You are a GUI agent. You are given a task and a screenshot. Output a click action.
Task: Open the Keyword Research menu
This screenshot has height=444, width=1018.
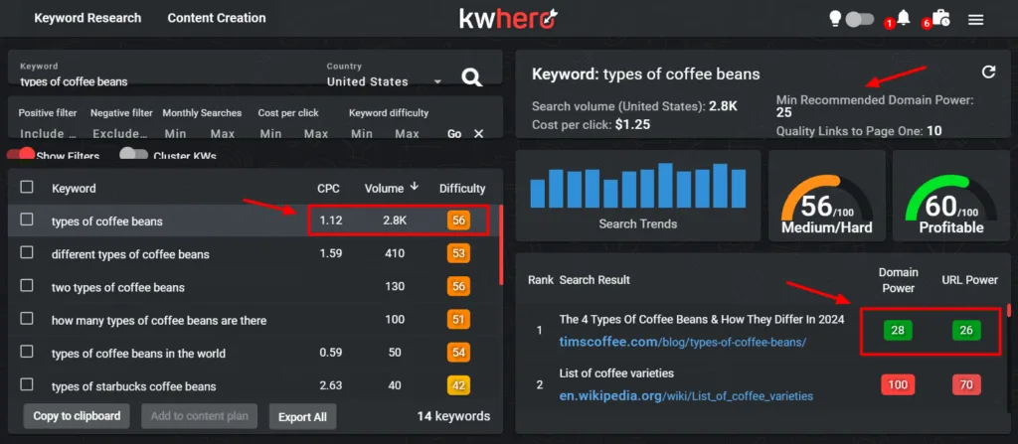coord(87,18)
